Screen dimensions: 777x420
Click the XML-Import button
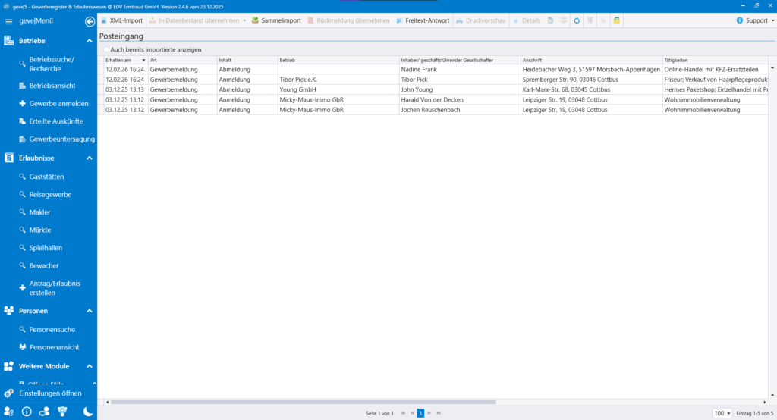[x=121, y=20]
